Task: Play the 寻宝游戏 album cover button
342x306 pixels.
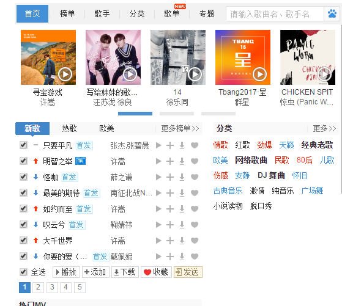Action: [x=65, y=75]
